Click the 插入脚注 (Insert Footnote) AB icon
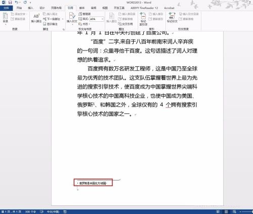This screenshot has height=214, width=253. (36, 18)
